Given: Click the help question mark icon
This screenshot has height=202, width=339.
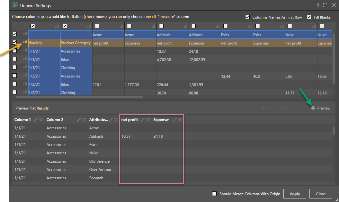Looking at the screenshot, I should point(318,5).
